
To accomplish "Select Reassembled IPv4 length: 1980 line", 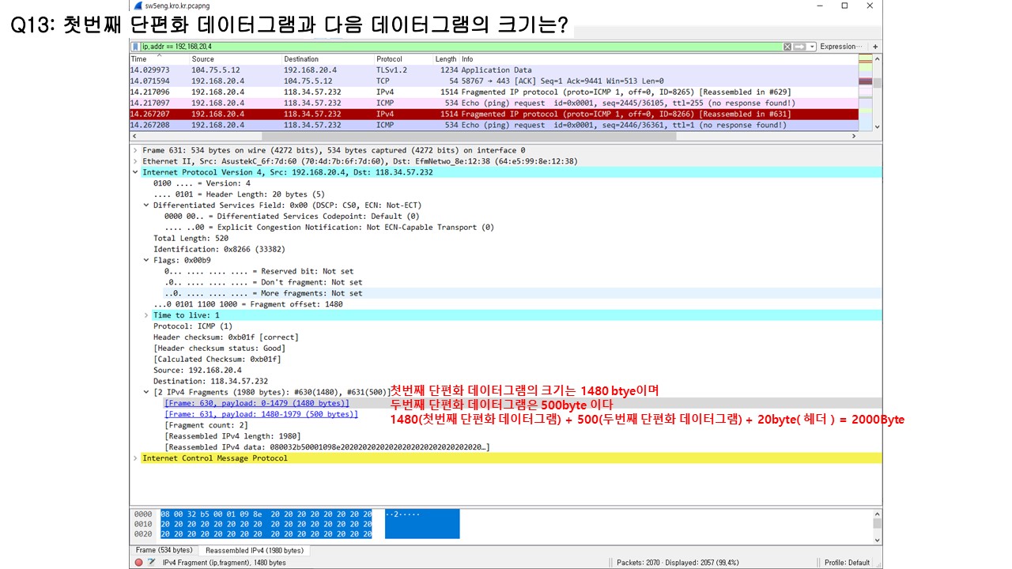I will 232,436.
